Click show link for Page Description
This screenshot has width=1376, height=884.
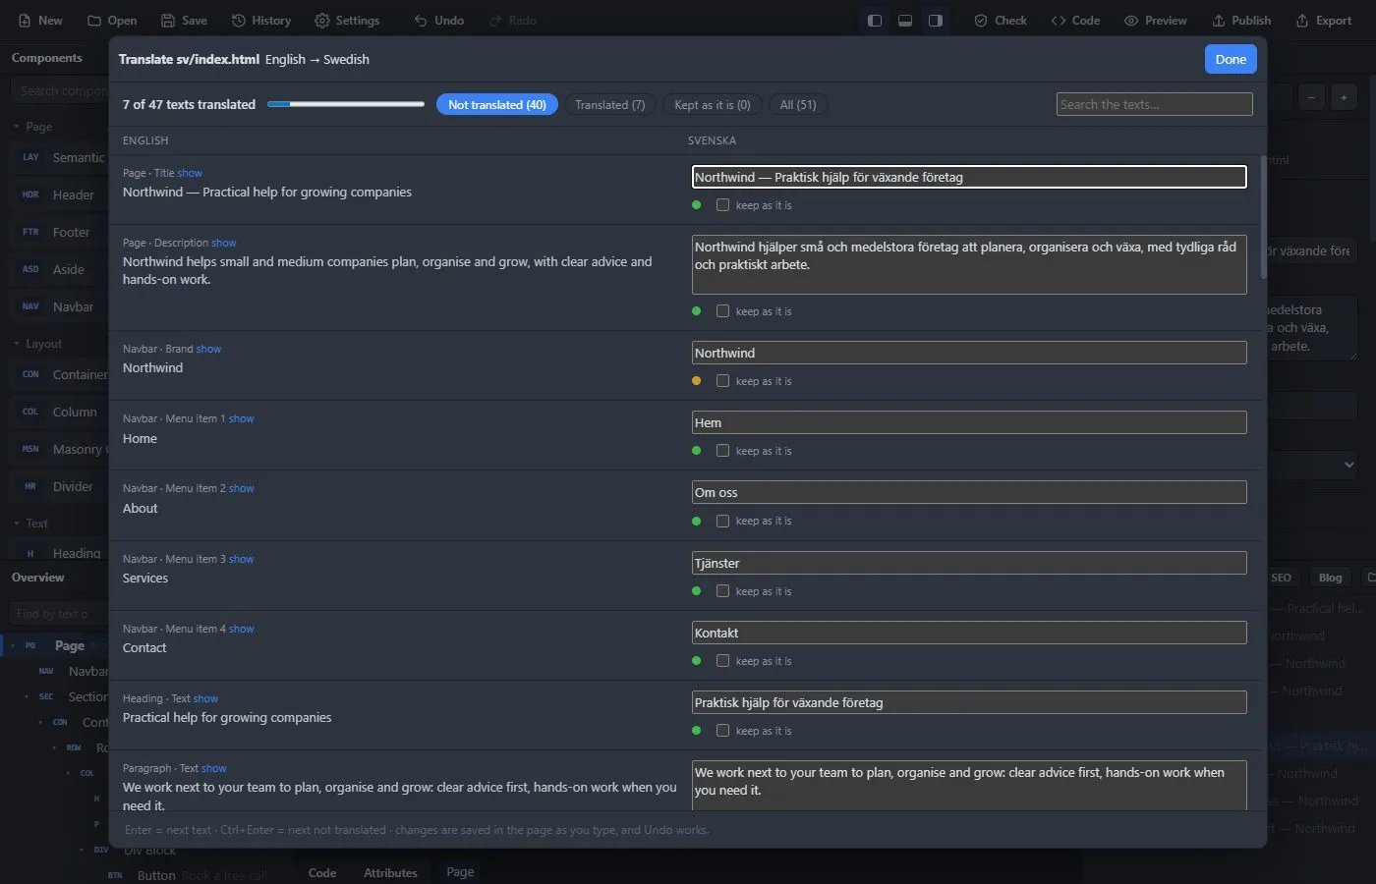click(x=224, y=243)
